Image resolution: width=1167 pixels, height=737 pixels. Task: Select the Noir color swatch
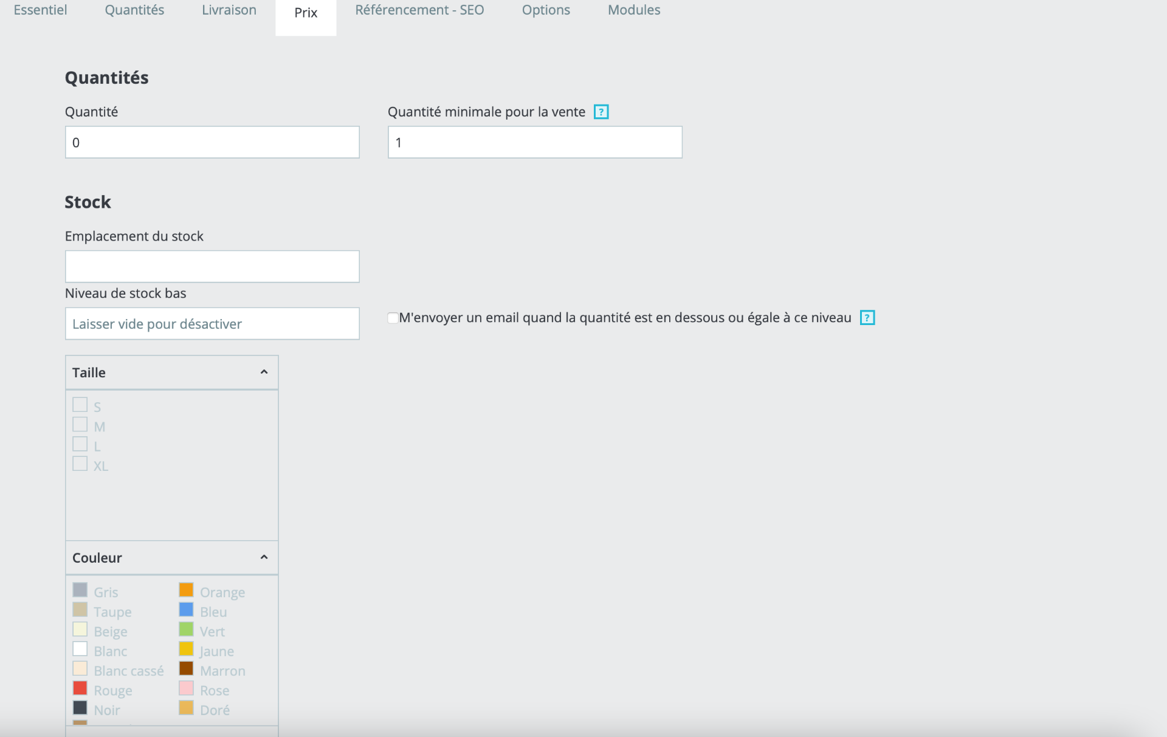coord(80,708)
